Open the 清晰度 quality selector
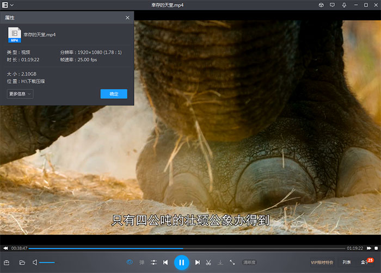 249,263
